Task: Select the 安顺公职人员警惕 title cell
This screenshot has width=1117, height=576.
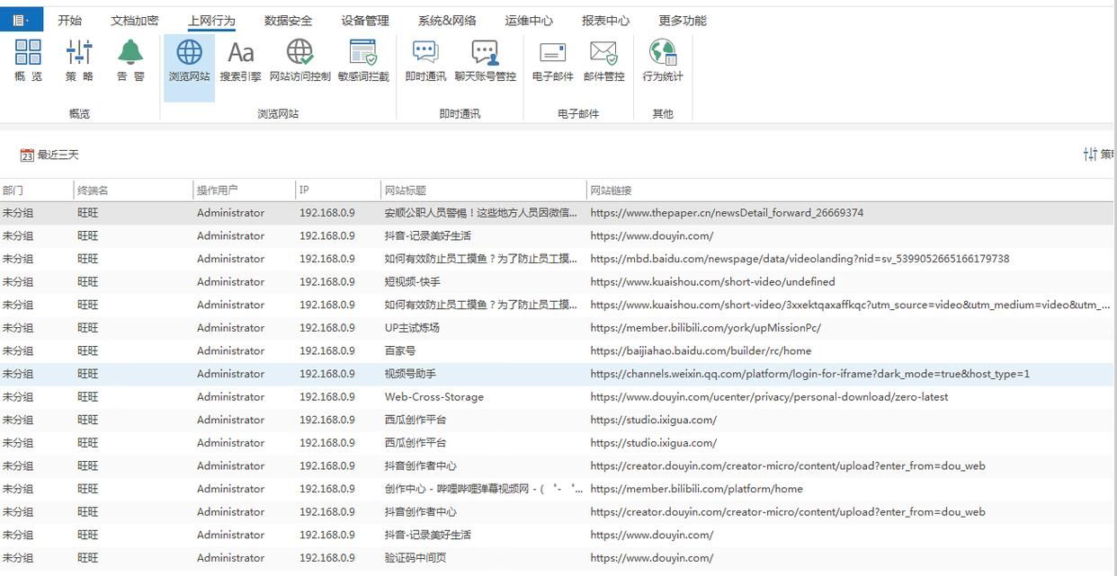Action: click(x=481, y=213)
